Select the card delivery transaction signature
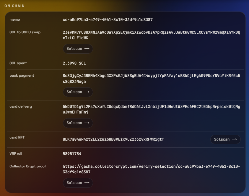249x196 pixels. pos(151,109)
